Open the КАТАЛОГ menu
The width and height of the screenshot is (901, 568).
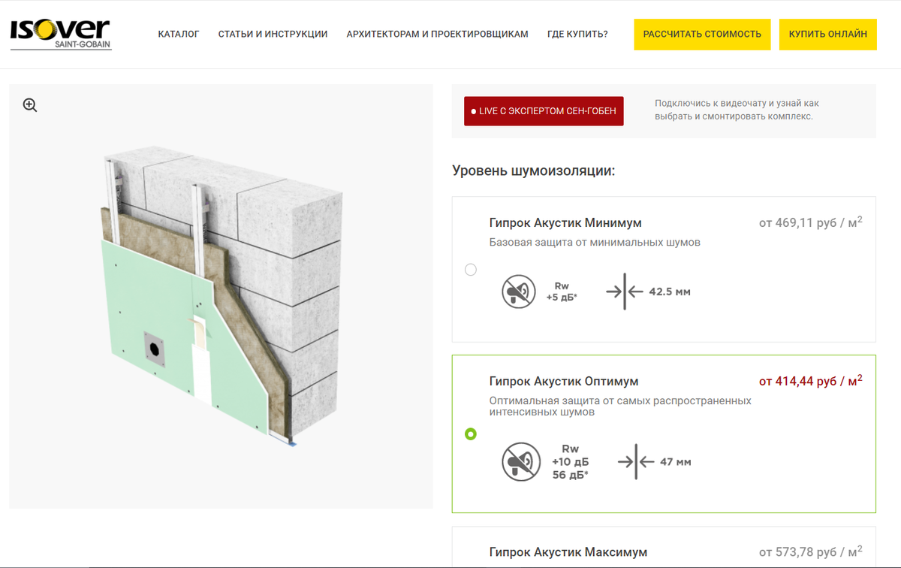[x=179, y=35]
